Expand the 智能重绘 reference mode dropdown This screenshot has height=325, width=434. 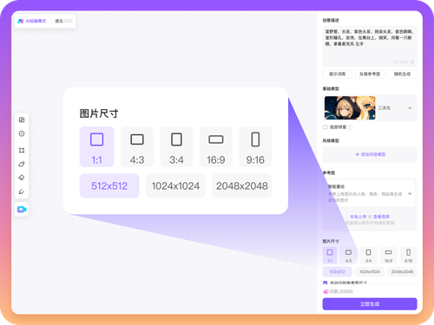[x=410, y=193]
